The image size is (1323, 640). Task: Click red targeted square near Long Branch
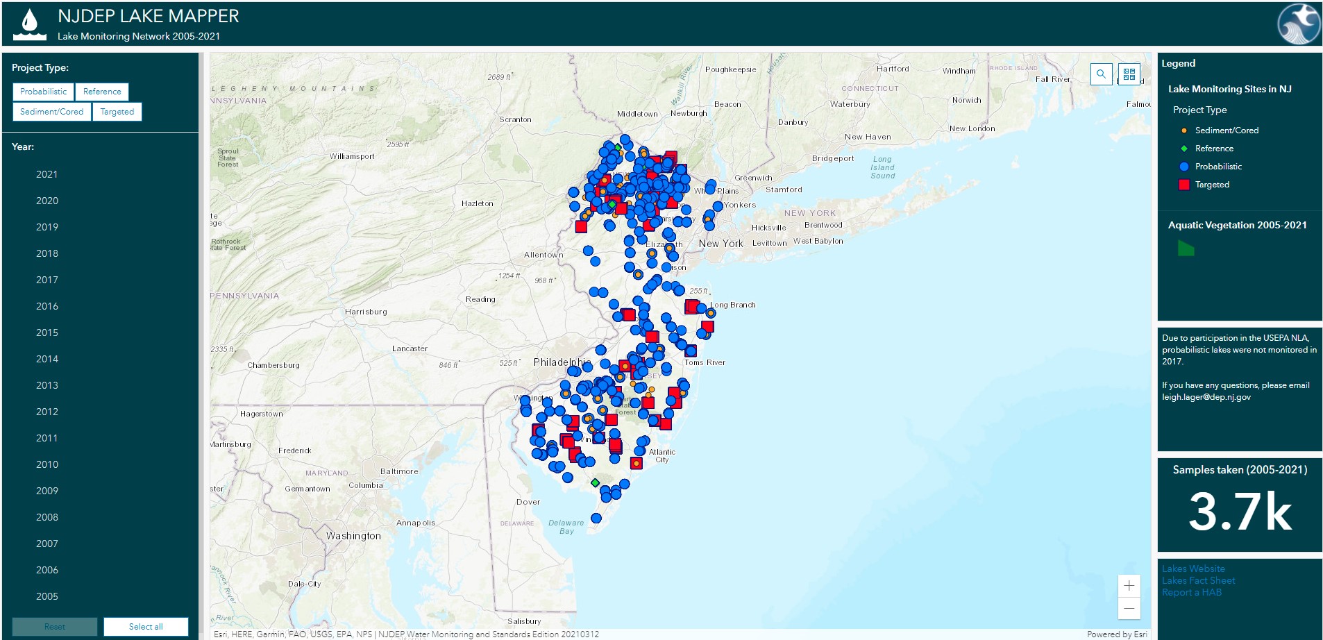[x=692, y=306]
